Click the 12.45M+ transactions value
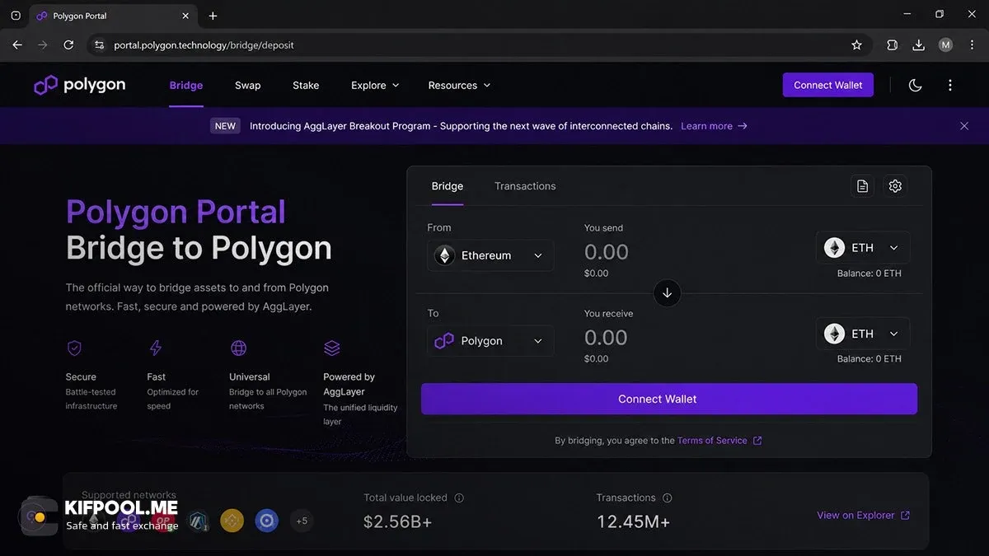 pyautogui.click(x=633, y=521)
